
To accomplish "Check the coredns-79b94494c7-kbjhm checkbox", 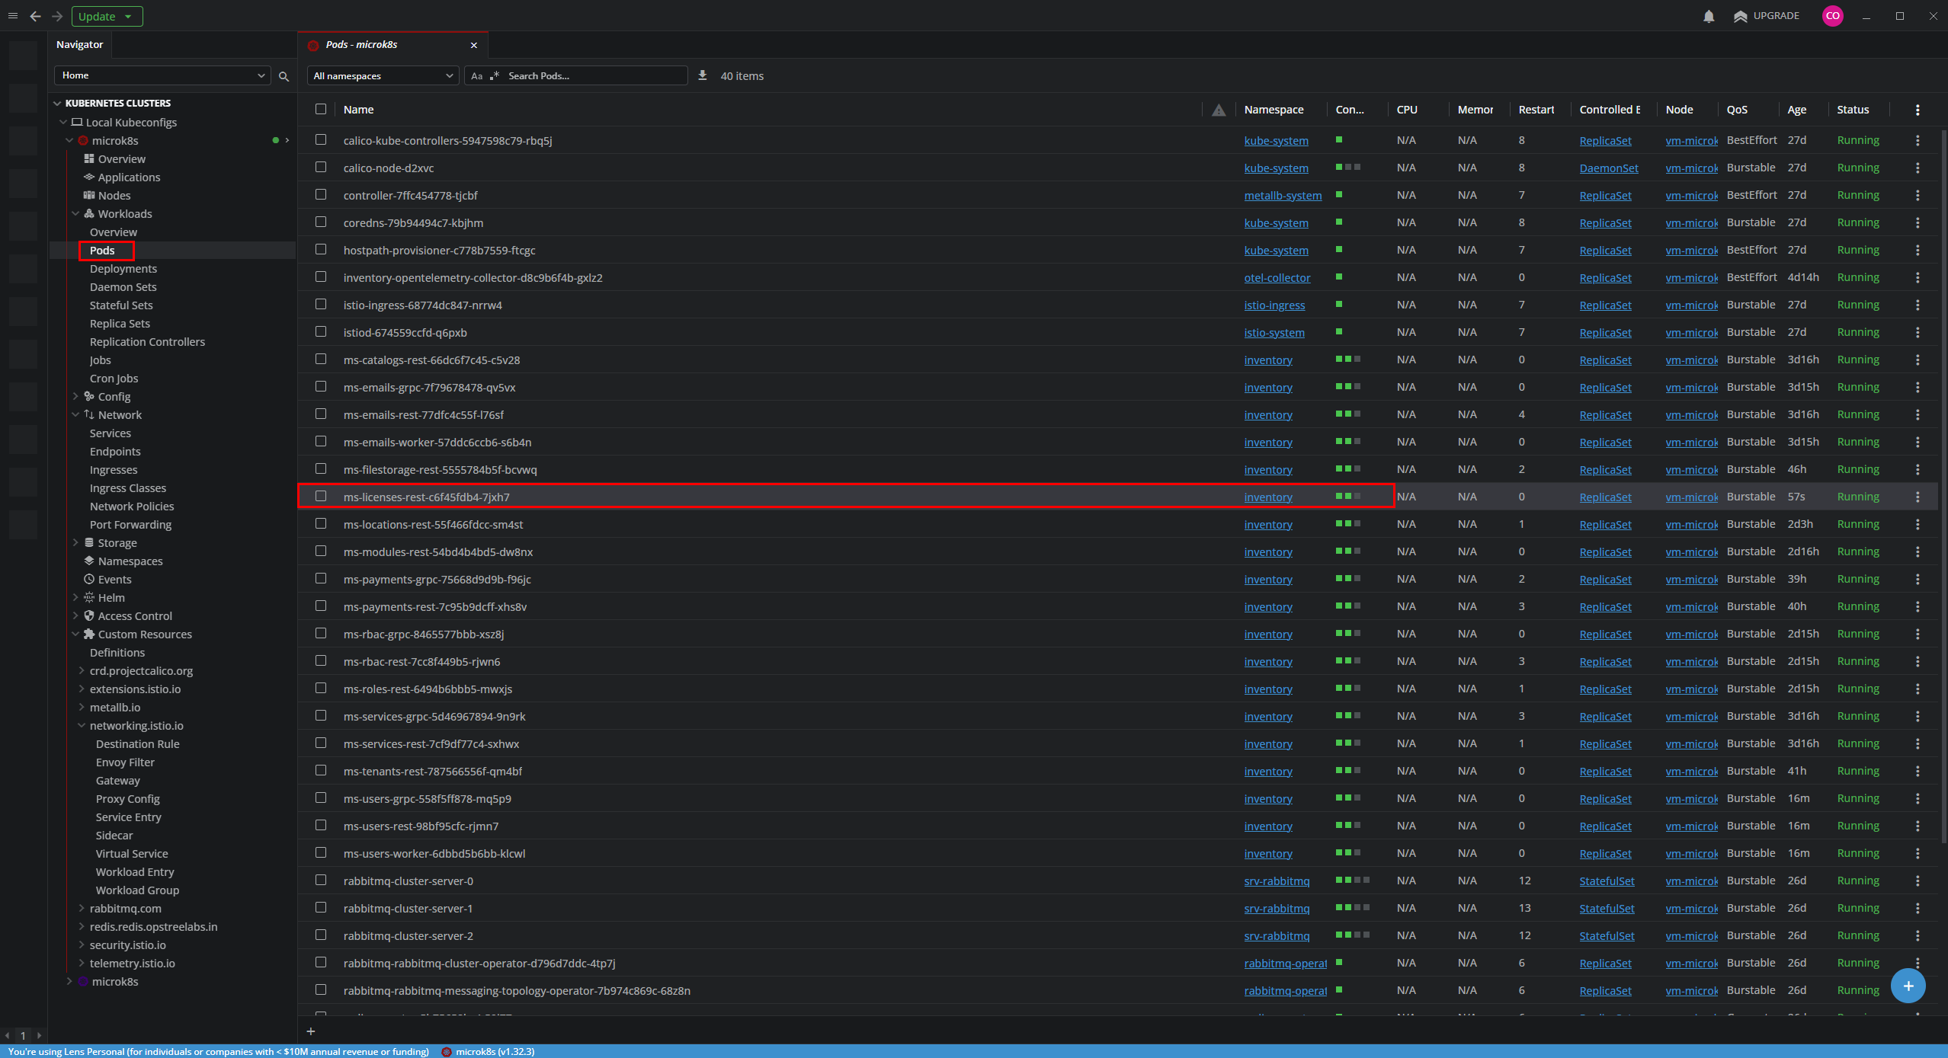I will click(321, 222).
